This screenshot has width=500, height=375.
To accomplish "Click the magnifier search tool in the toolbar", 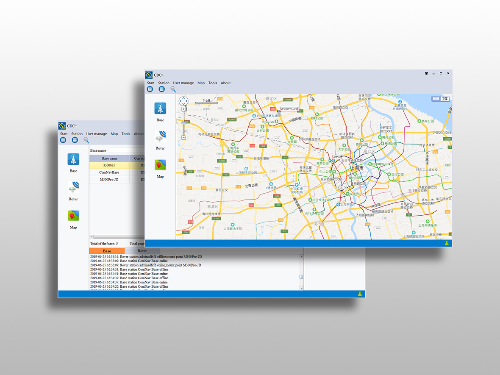I will pyautogui.click(x=172, y=90).
